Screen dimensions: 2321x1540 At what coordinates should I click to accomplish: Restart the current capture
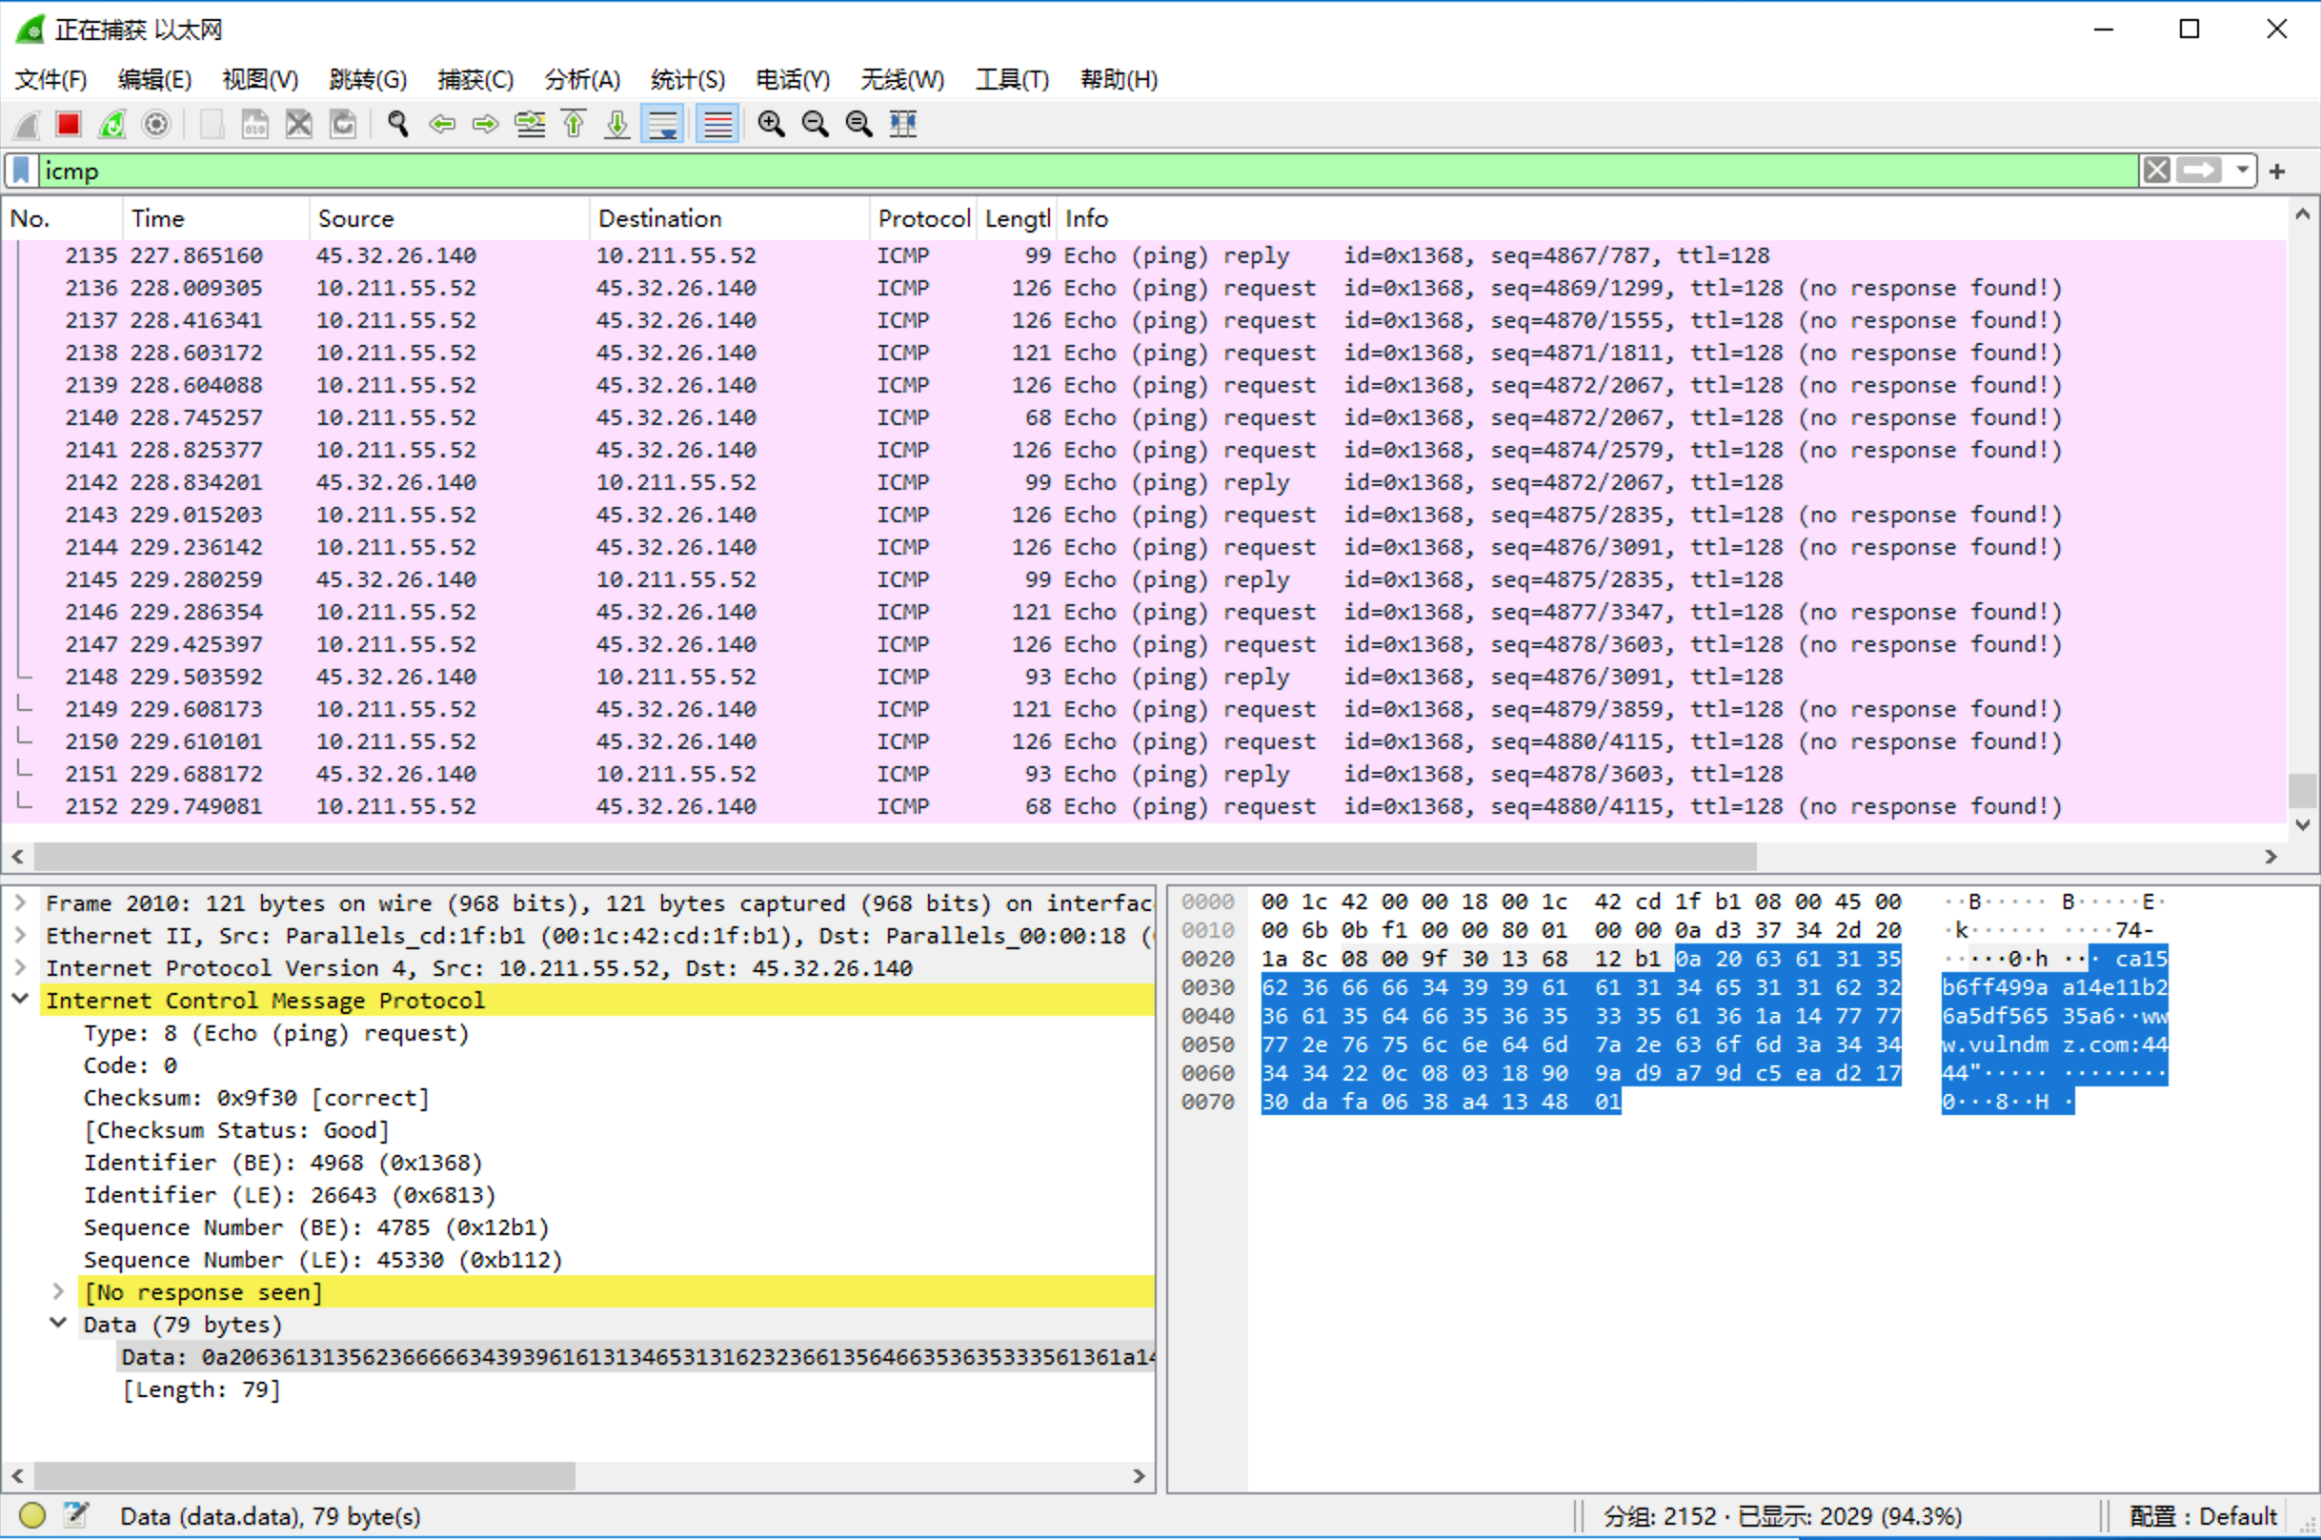coord(111,124)
